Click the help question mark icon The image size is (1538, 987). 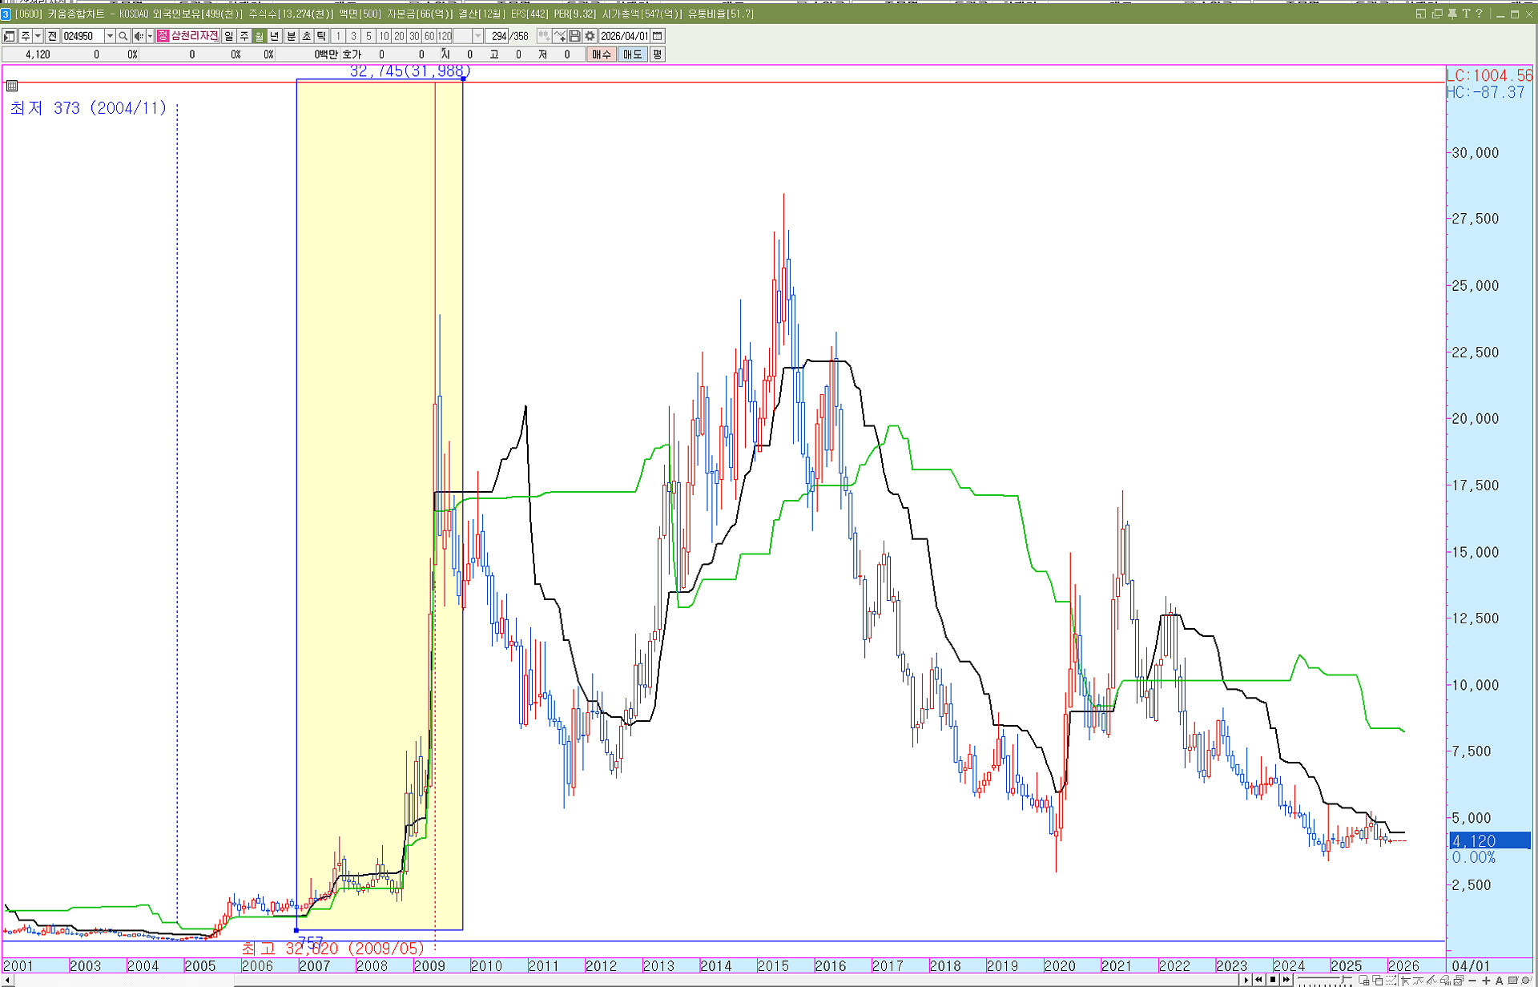pos(1480,14)
